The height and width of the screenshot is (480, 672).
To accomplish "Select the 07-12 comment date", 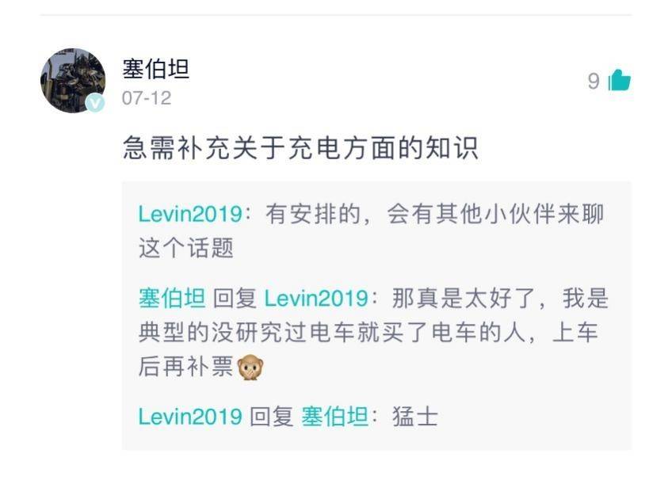I will [x=147, y=98].
